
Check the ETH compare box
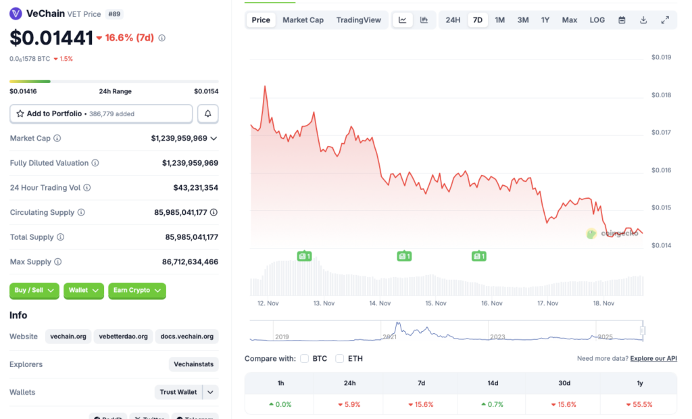pyautogui.click(x=339, y=358)
